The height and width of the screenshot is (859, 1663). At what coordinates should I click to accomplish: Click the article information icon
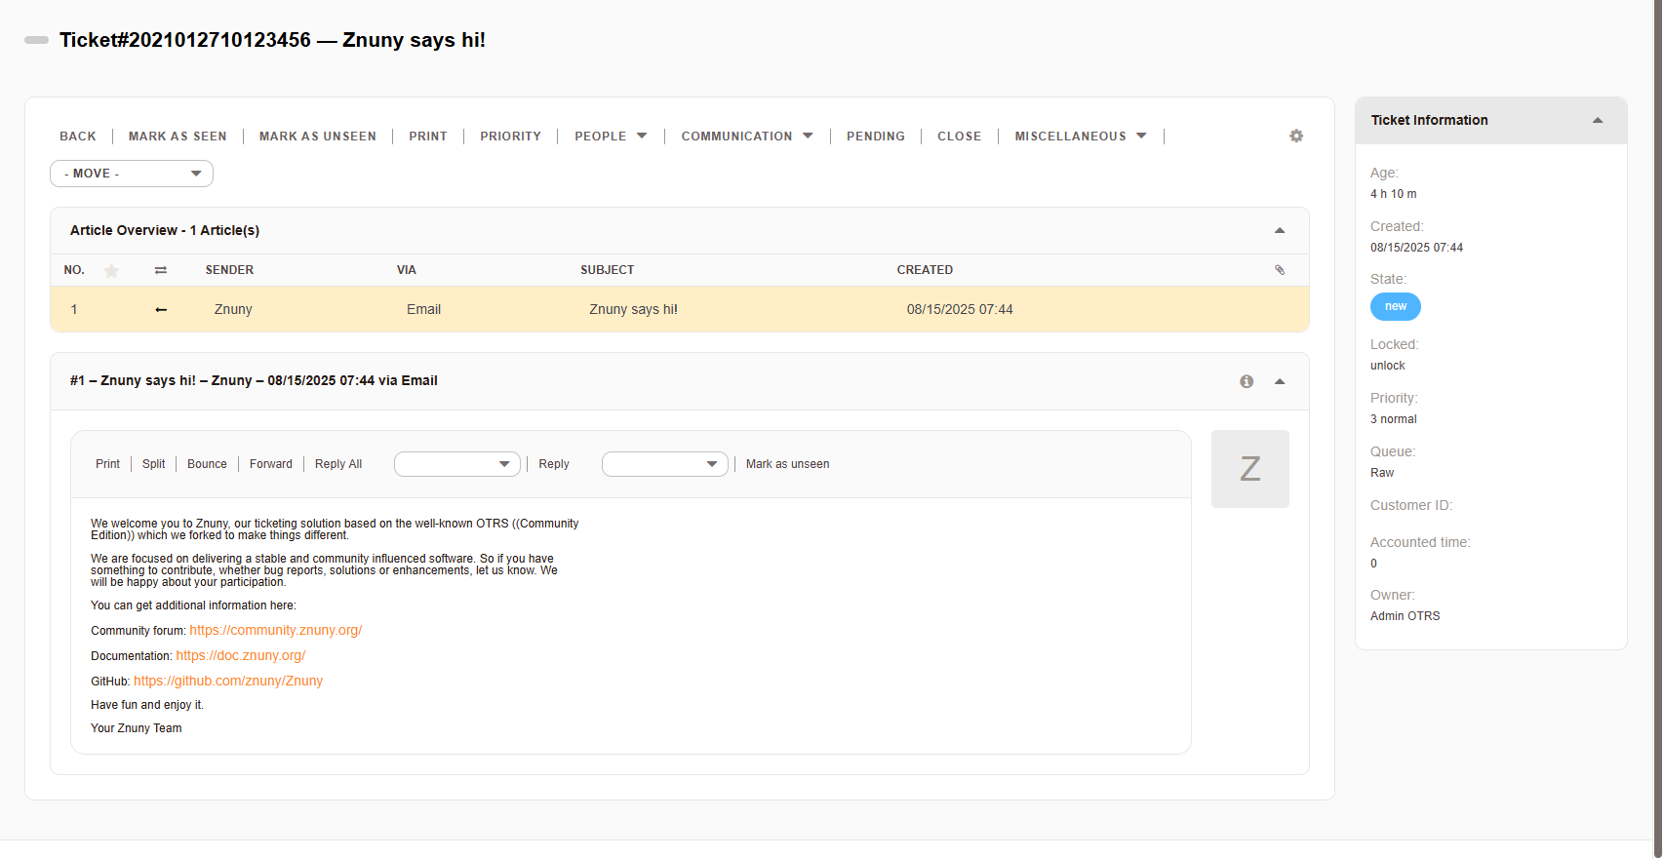(x=1246, y=381)
